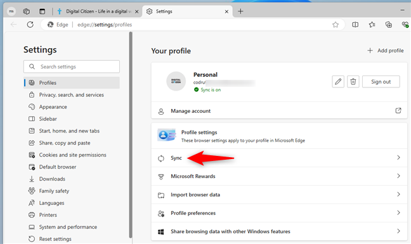
Task: Click the Edge logo in the address bar
Action: click(50, 25)
